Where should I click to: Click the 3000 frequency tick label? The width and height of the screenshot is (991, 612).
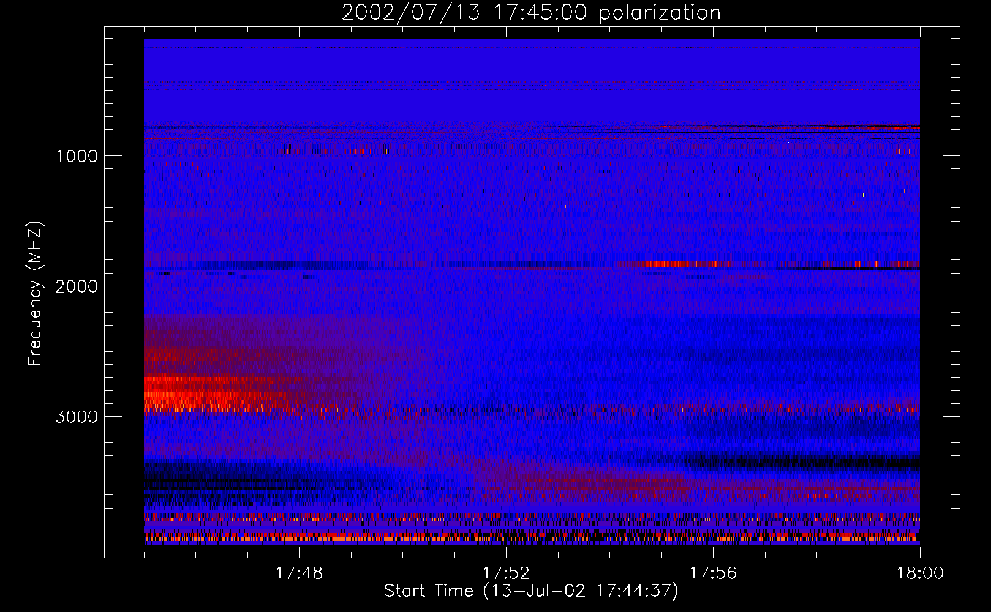tap(77, 417)
